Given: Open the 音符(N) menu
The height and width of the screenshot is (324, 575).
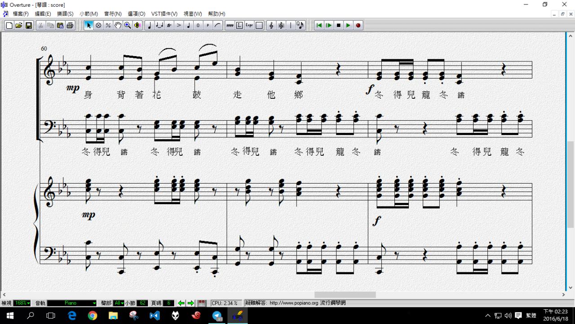Looking at the screenshot, I should [x=113, y=14].
